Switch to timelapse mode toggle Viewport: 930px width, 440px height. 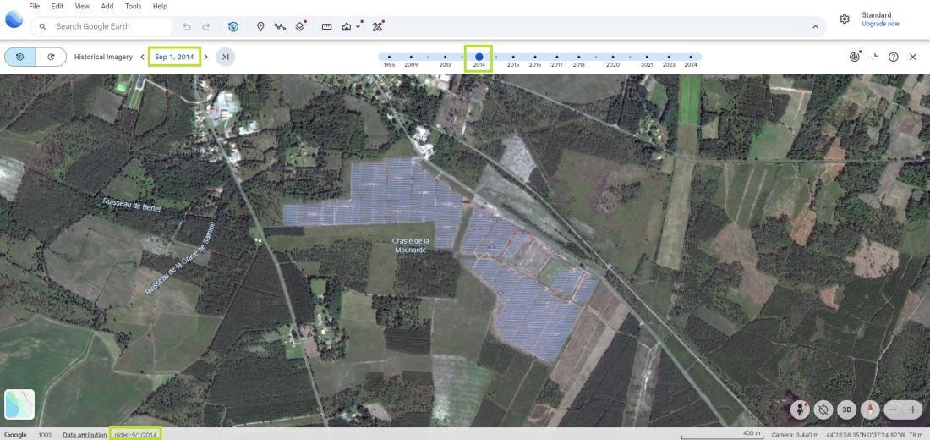tap(51, 57)
